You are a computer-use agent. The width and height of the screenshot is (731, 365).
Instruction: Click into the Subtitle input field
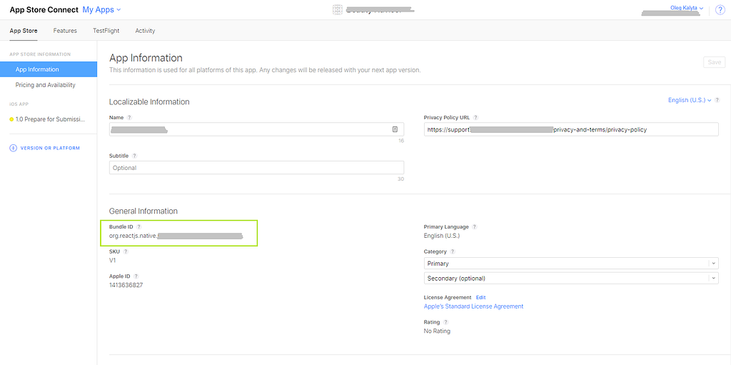pyautogui.click(x=256, y=168)
